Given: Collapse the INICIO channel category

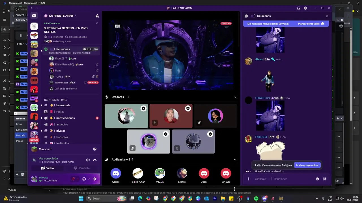Looking at the screenshot, I should coord(57,100).
